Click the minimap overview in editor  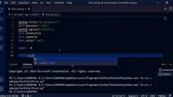(165, 19)
